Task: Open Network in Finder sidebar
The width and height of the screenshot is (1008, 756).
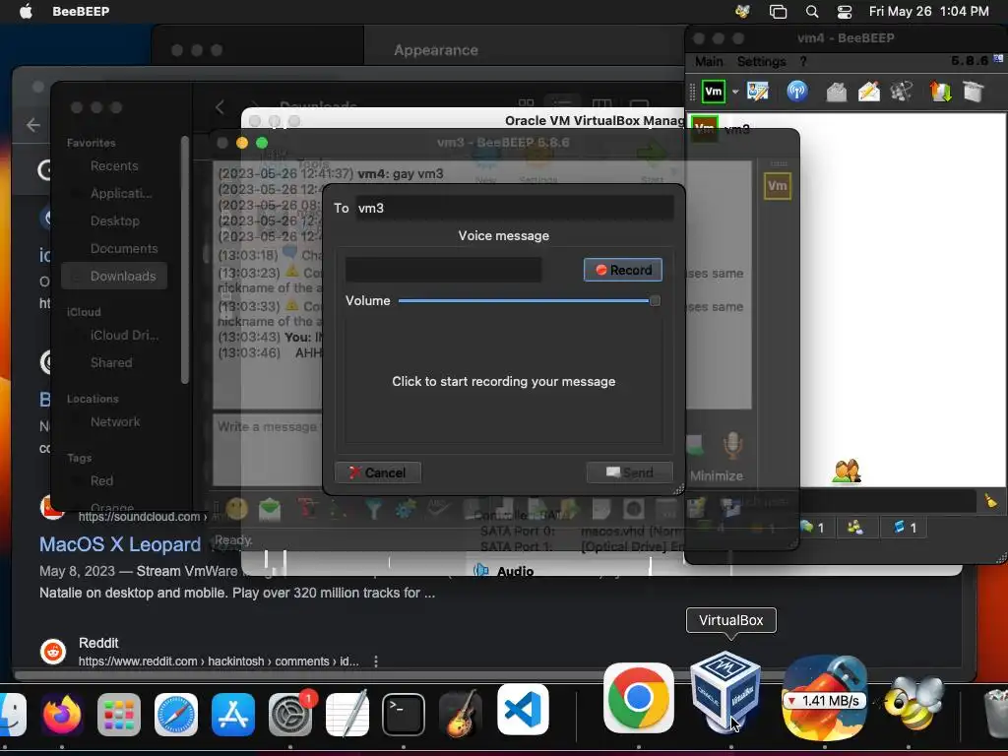Action: (115, 422)
